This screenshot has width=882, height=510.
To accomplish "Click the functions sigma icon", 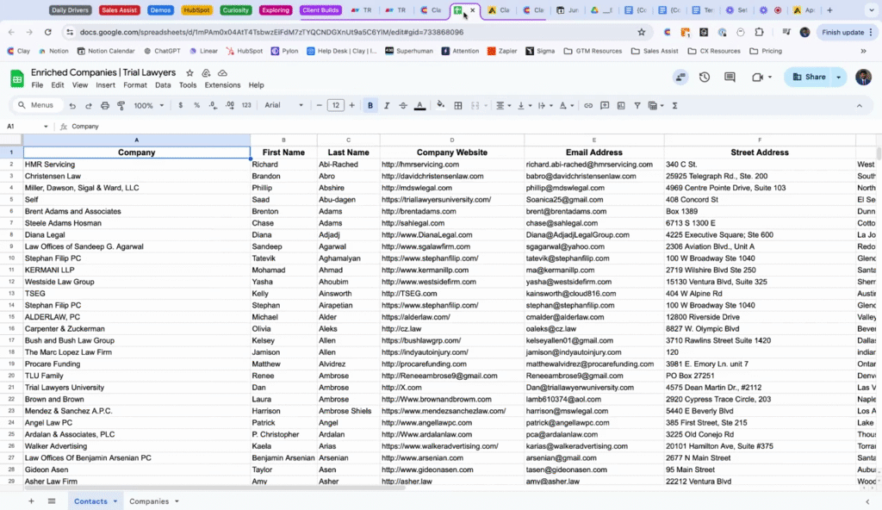I will tap(674, 105).
